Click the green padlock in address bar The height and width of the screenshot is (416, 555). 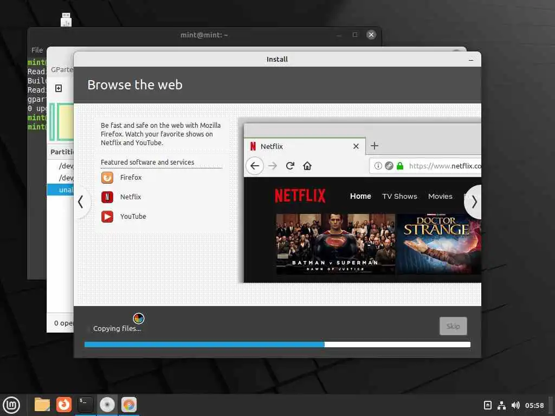point(400,166)
